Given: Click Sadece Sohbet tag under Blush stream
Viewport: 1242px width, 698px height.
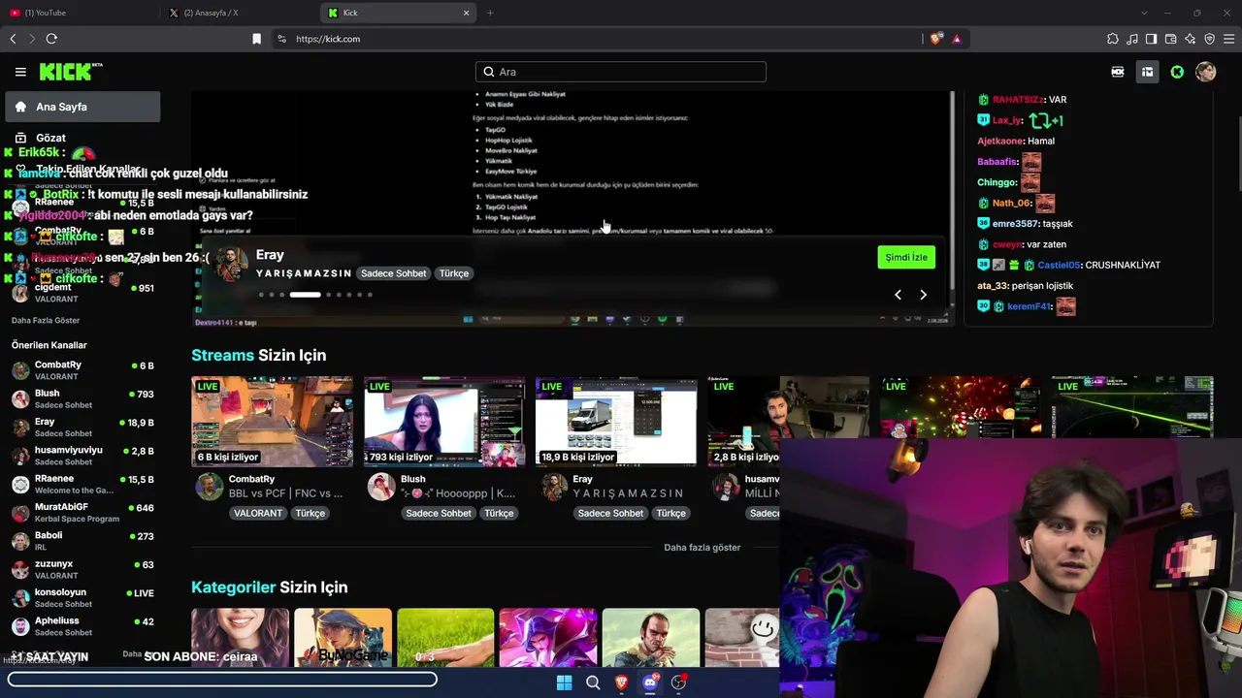Looking at the screenshot, I should (x=439, y=513).
